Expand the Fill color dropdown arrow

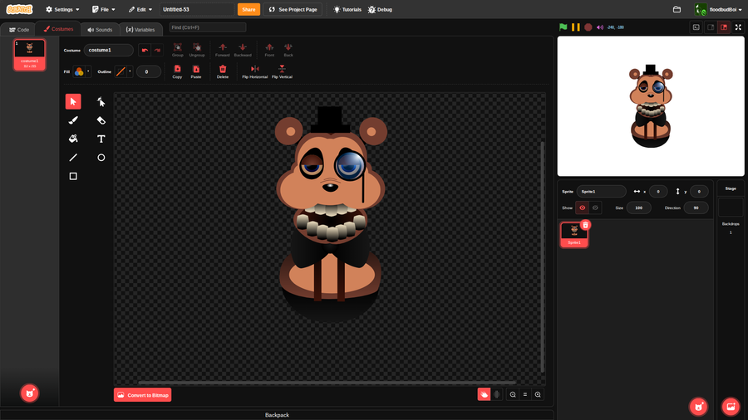[x=88, y=71]
